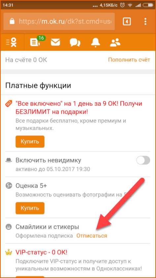The height and width of the screenshot is (278, 156).
Task: Open the notifications bell icon
Action: coord(96,42)
